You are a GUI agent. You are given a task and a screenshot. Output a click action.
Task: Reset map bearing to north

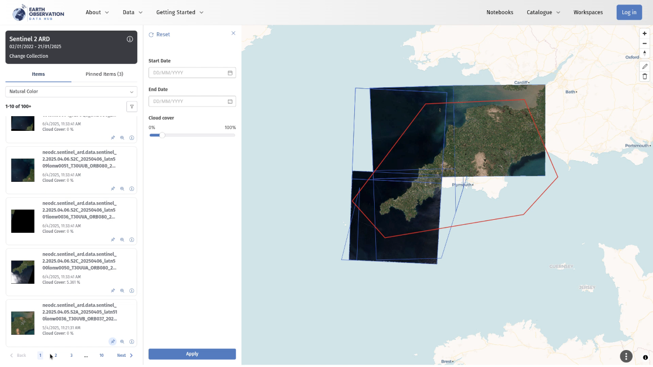tap(644, 53)
